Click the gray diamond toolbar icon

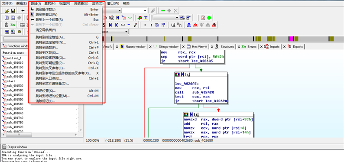coord(19,18)
